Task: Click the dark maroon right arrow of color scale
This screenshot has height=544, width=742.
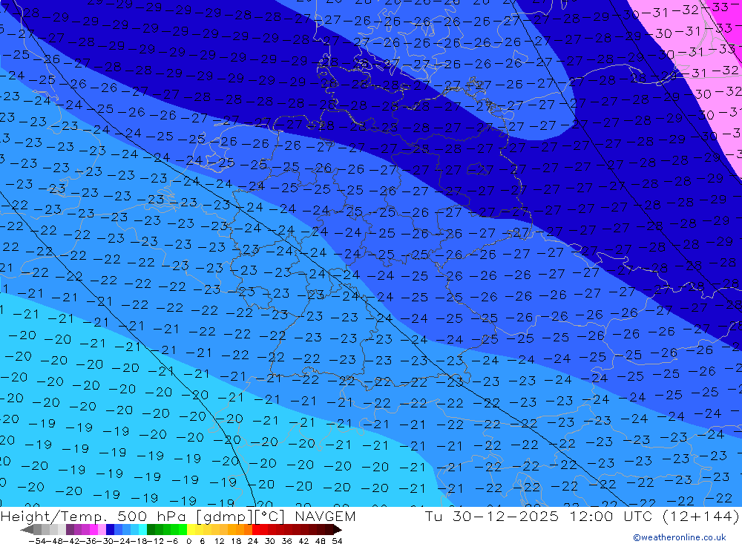Action: pos(338,529)
